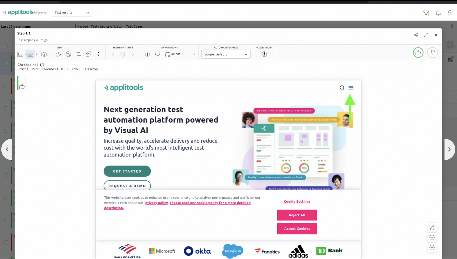
Task: Click the '1000x600' viewport text
Action: tap(74, 69)
